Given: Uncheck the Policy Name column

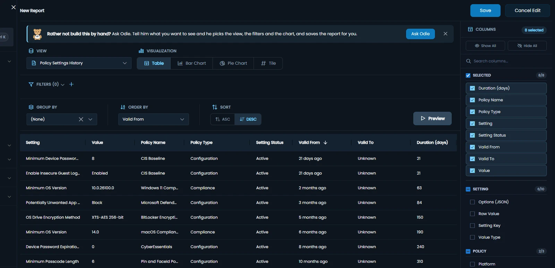Looking at the screenshot, I should point(472,100).
